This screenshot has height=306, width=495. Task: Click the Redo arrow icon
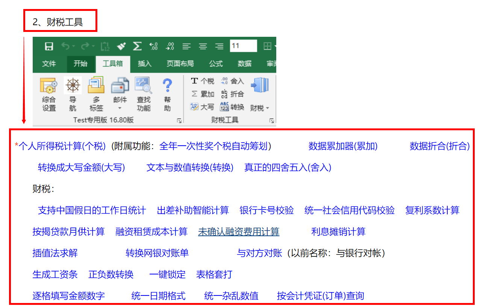tap(85, 46)
